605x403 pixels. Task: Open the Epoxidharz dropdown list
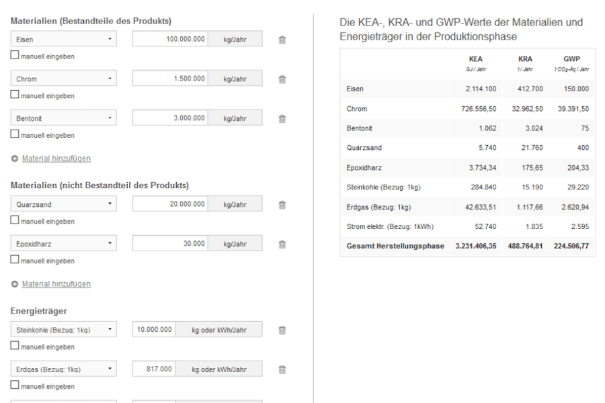click(x=64, y=244)
